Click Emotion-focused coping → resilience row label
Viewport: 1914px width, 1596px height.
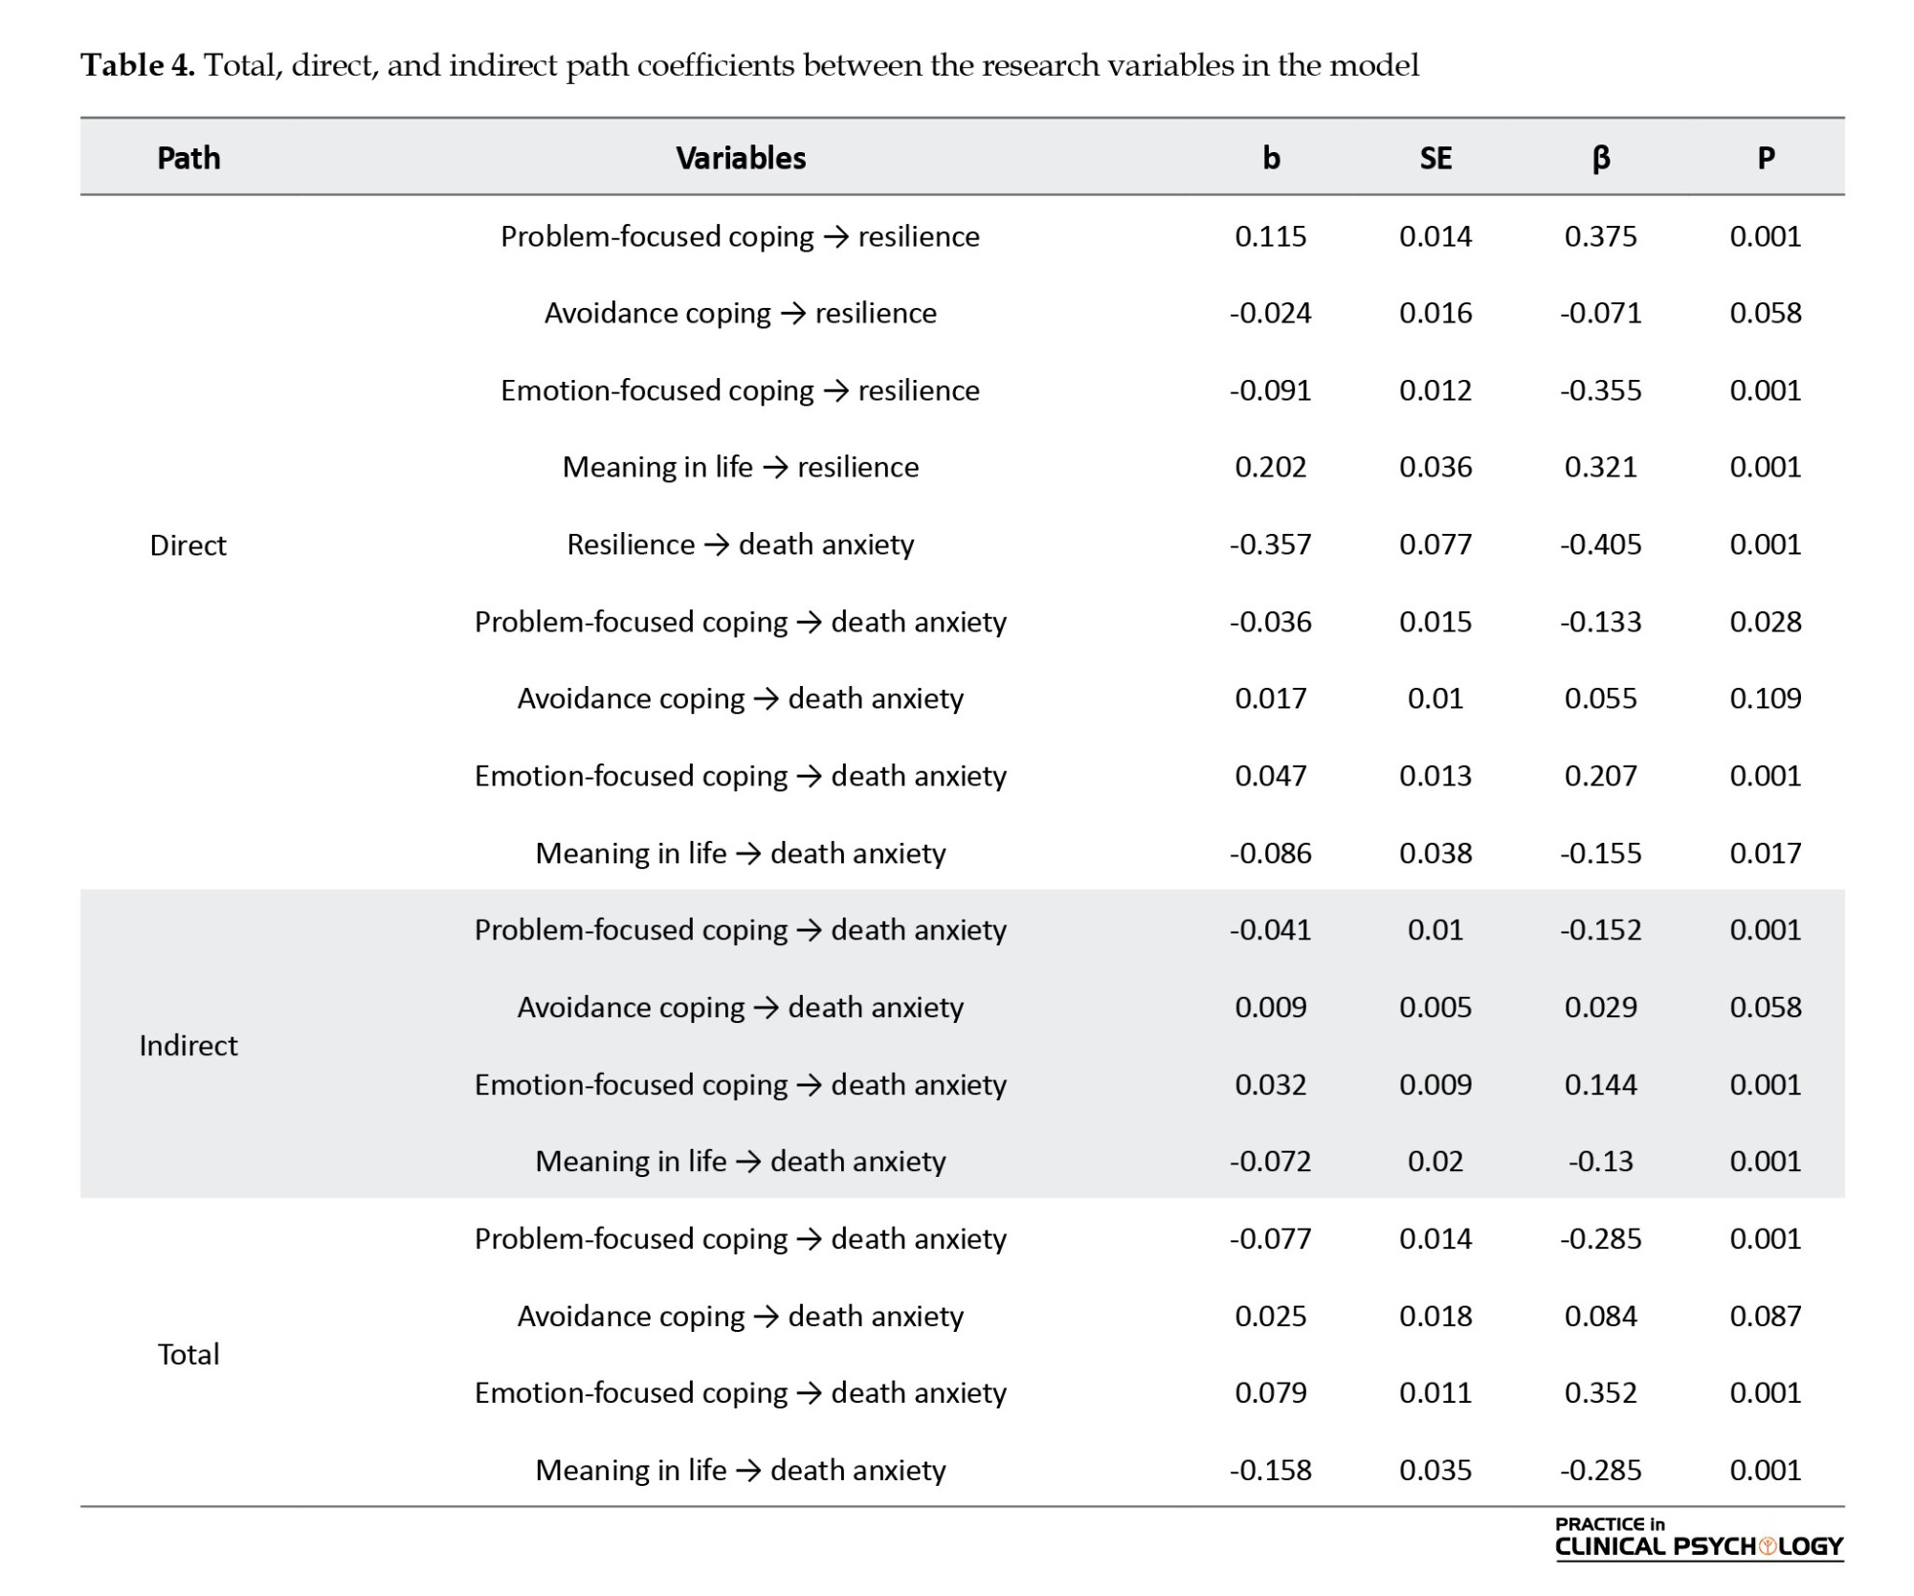[x=741, y=390]
